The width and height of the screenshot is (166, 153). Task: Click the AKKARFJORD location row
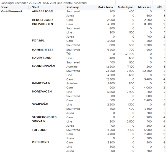point(42,12)
